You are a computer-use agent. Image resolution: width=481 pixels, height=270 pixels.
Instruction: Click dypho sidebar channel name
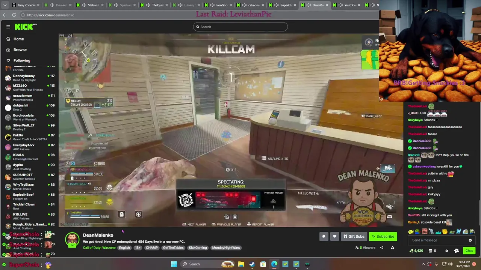pos(18,165)
